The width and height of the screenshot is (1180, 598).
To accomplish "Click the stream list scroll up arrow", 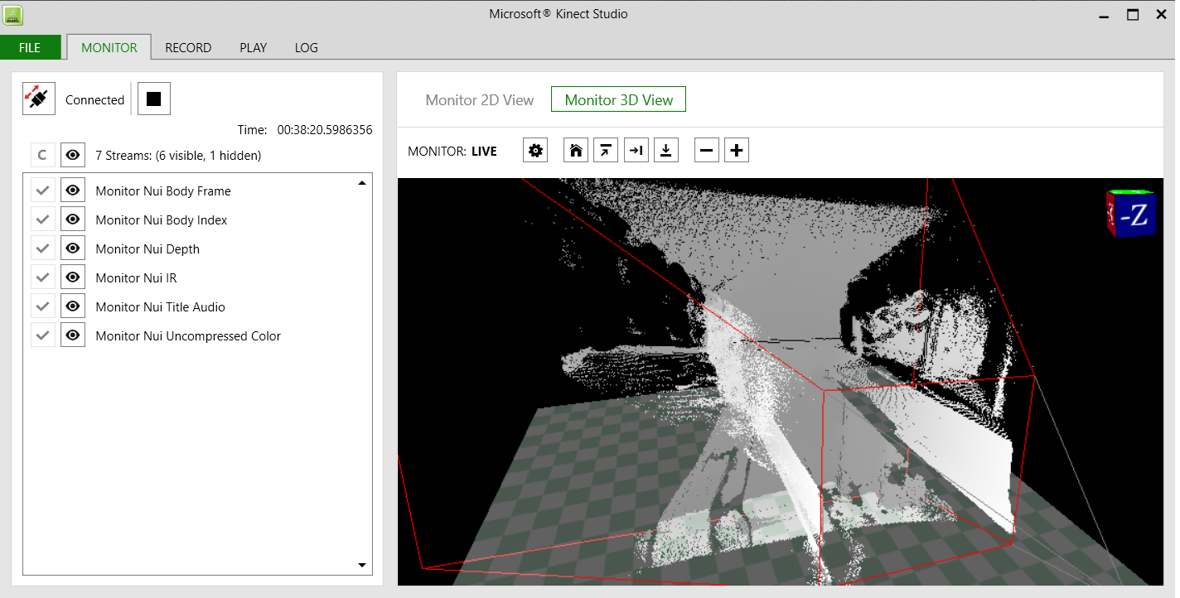I will pyautogui.click(x=362, y=183).
